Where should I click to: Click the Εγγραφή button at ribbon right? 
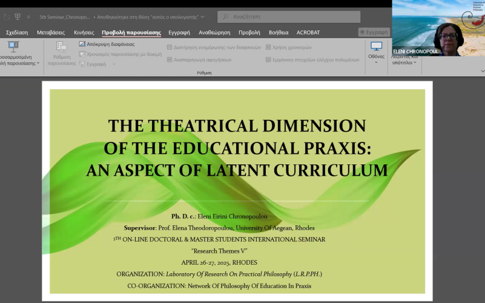click(x=374, y=32)
